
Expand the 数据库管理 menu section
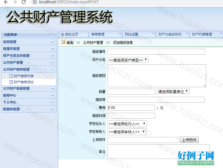coord(53,109)
